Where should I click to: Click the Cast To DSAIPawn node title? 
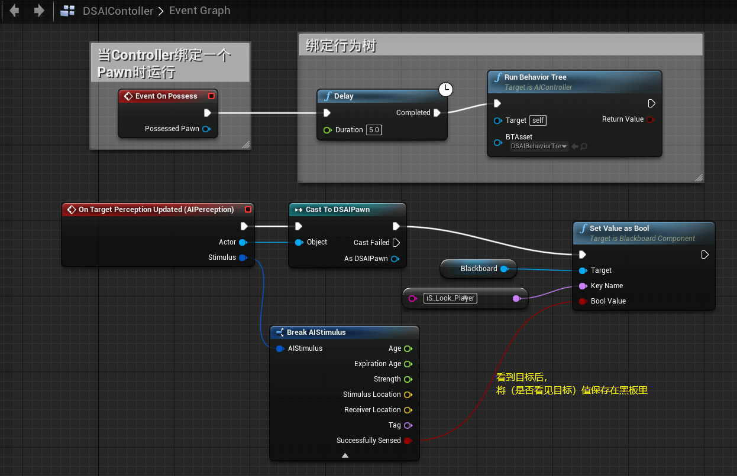tap(337, 210)
